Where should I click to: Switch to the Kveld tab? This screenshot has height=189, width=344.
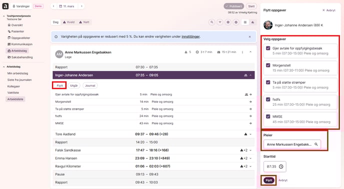click(x=69, y=22)
